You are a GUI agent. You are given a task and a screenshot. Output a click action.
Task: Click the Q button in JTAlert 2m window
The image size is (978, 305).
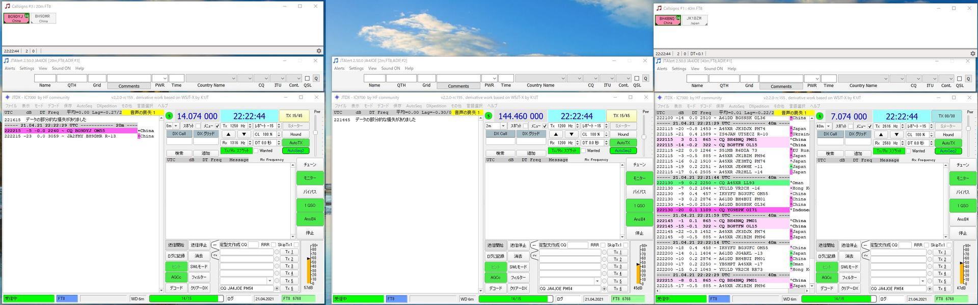[x=645, y=78]
